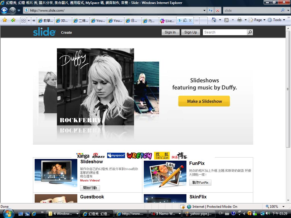Click the IE search magnifier icon
The height and width of the screenshot is (218, 291).
[x=282, y=11]
